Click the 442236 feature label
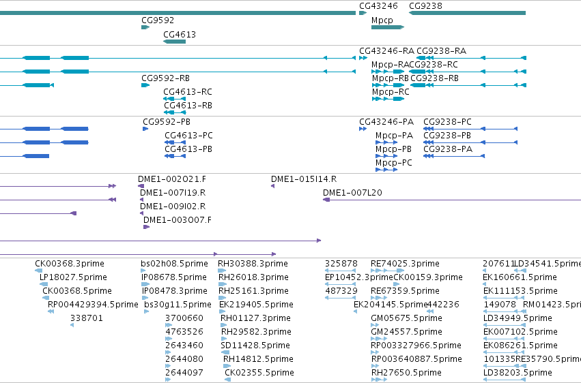Image resolution: width=581 pixels, height=383 pixels. [443, 305]
